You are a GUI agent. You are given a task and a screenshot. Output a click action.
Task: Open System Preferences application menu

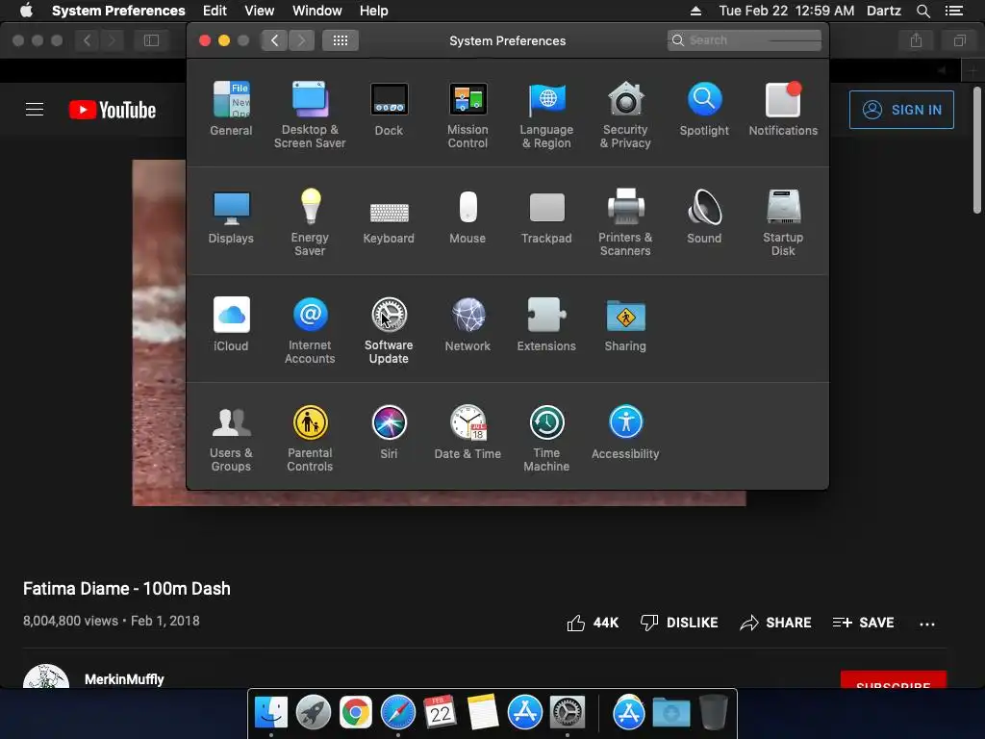pos(118,11)
